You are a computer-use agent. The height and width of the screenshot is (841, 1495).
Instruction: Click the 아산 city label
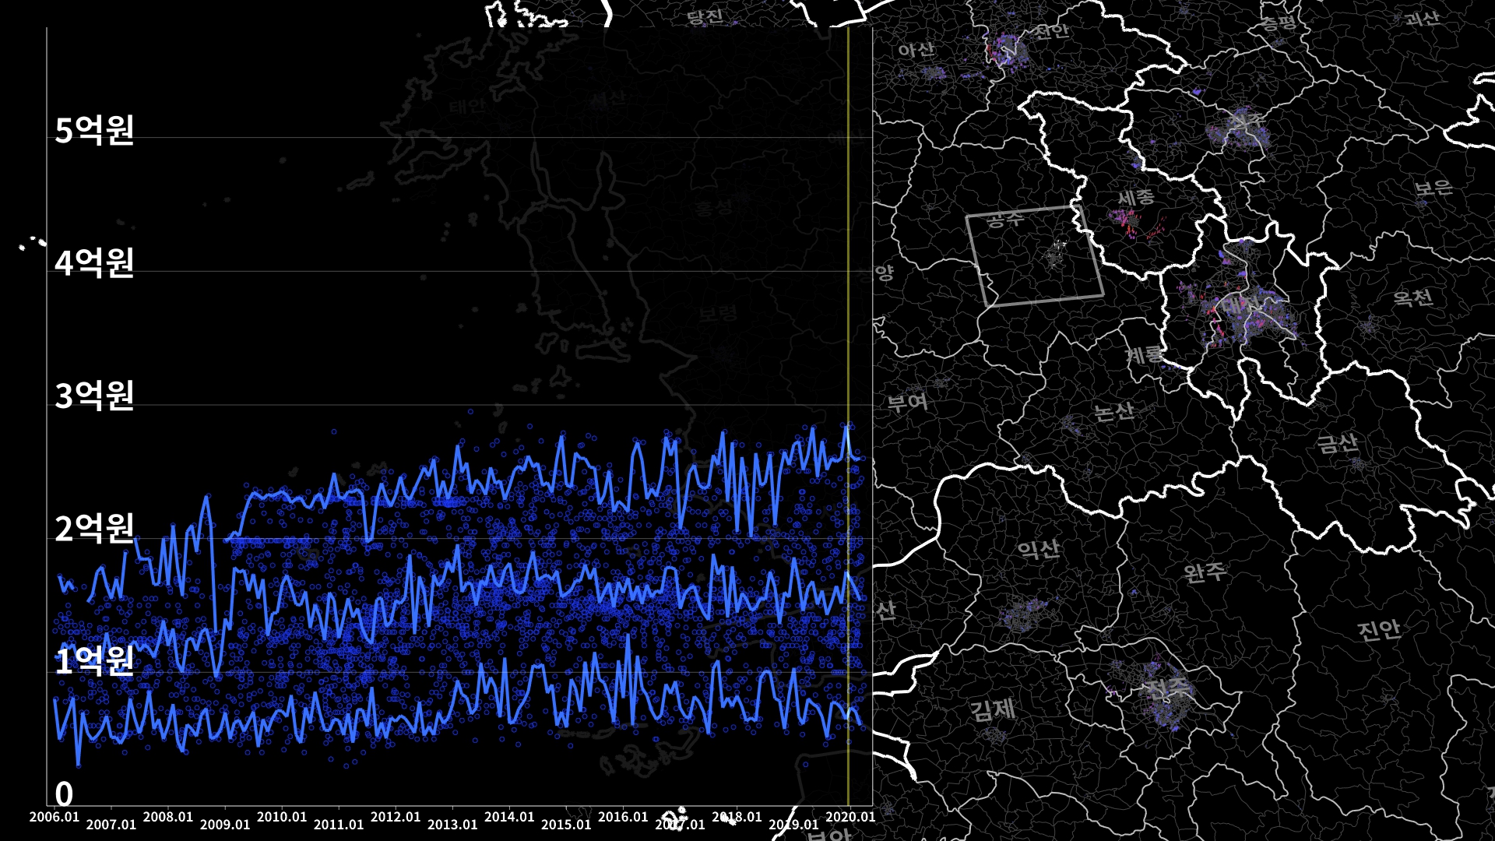(x=916, y=50)
